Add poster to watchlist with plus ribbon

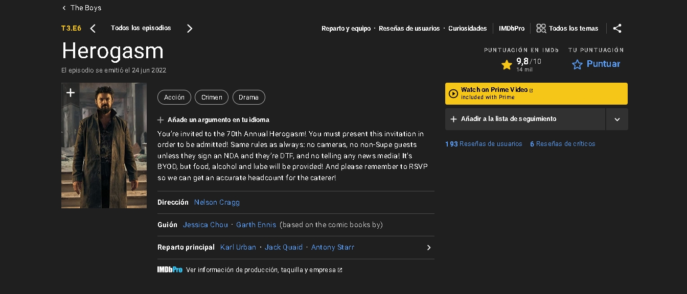[71, 93]
